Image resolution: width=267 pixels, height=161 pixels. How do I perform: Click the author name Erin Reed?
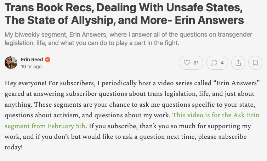[32, 60]
